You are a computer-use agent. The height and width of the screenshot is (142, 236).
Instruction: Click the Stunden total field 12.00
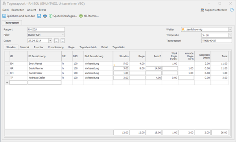tap(121, 133)
